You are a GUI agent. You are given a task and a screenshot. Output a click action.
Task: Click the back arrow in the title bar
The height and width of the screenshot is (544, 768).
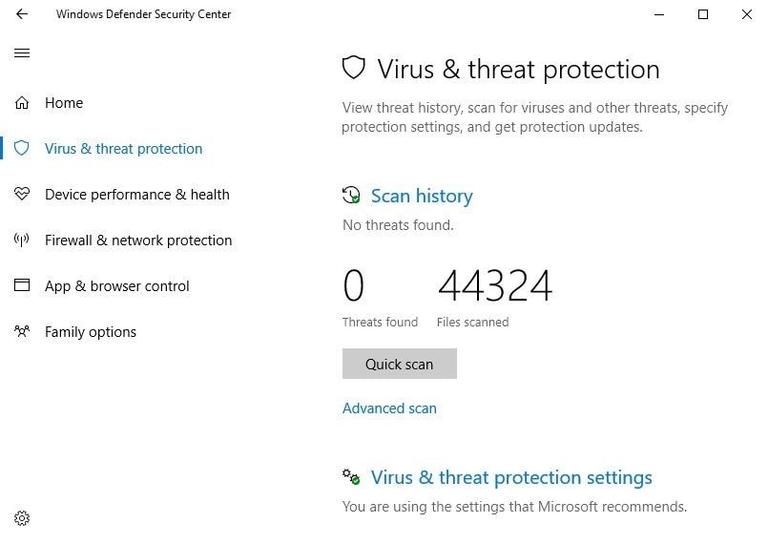[22, 14]
